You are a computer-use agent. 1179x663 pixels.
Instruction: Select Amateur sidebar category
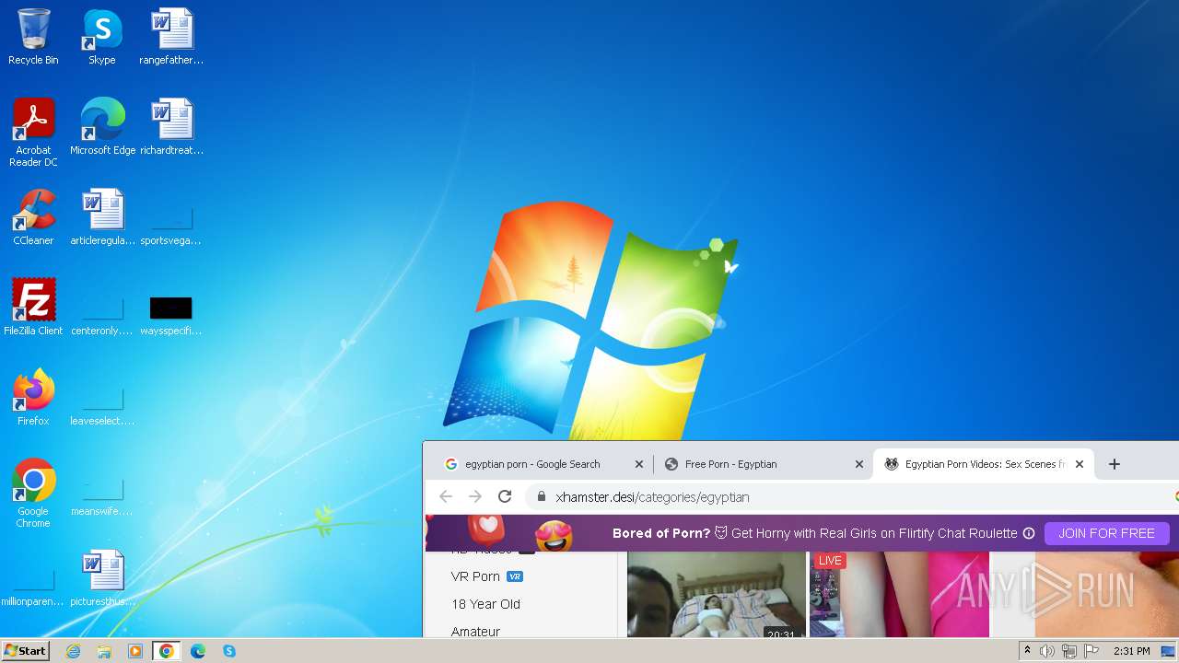pos(475,632)
